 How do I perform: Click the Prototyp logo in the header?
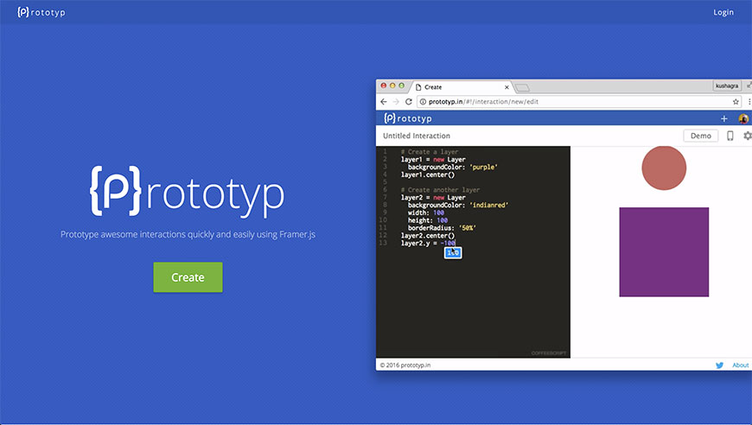41,12
